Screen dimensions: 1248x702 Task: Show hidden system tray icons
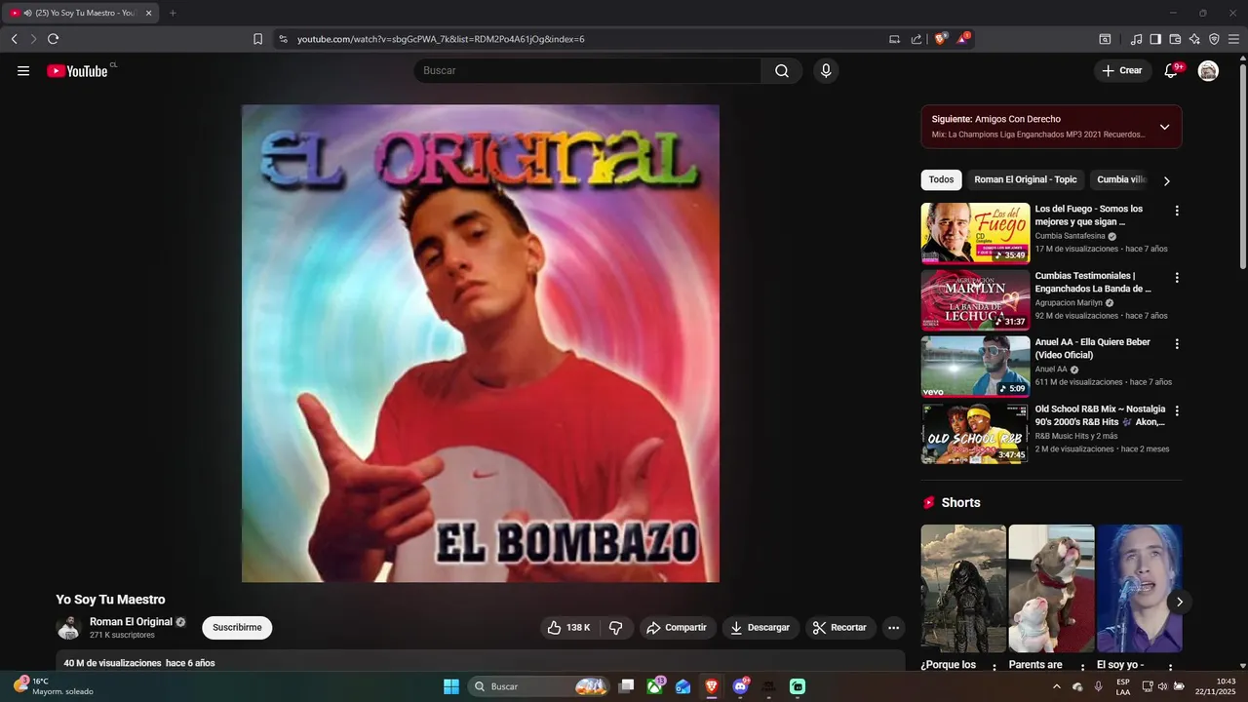tap(1057, 686)
